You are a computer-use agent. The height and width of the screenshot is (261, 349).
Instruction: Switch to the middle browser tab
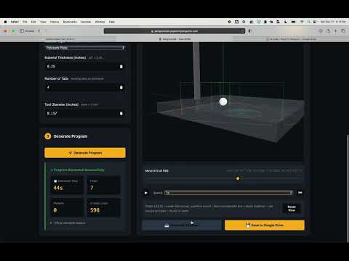tap(174, 39)
